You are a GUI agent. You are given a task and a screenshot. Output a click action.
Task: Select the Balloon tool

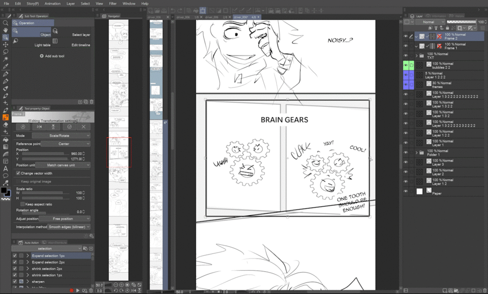[5, 176]
